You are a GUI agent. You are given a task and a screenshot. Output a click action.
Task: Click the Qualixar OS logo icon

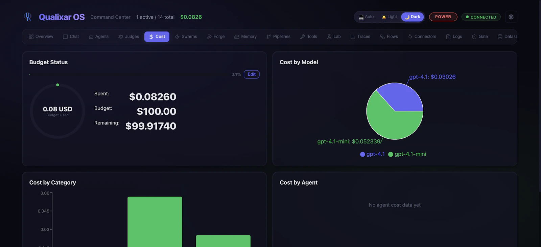(28, 17)
